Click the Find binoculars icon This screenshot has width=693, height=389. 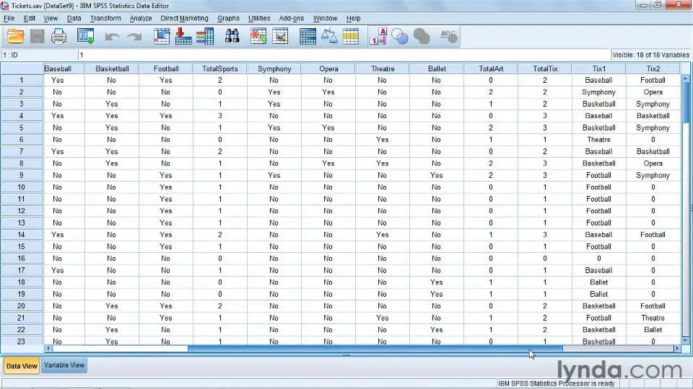tap(232, 36)
